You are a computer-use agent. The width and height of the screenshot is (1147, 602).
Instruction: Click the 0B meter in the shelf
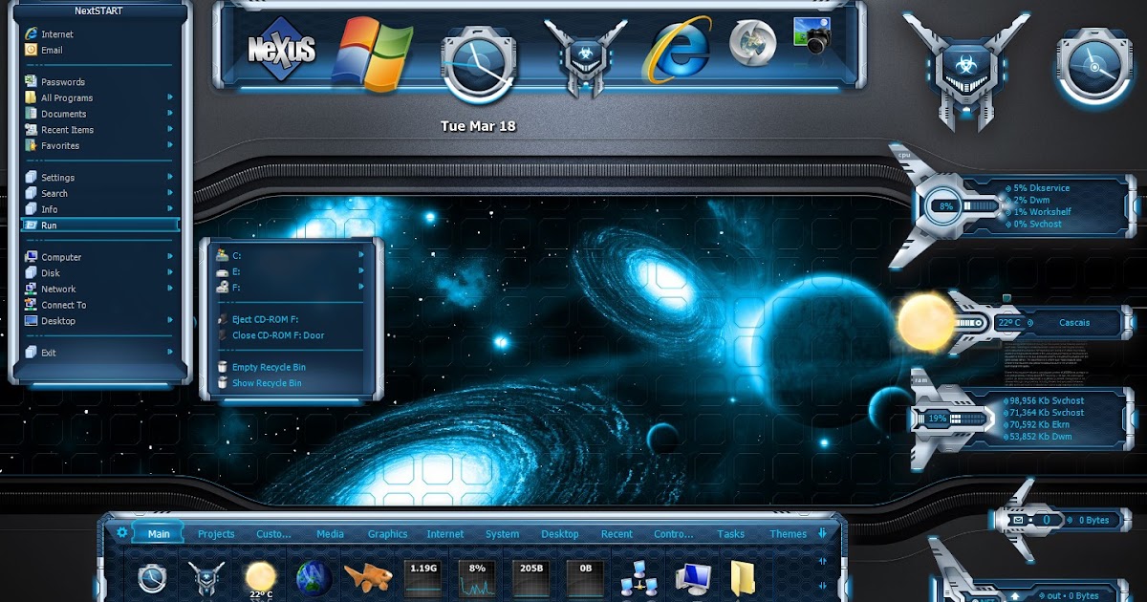pos(584,578)
